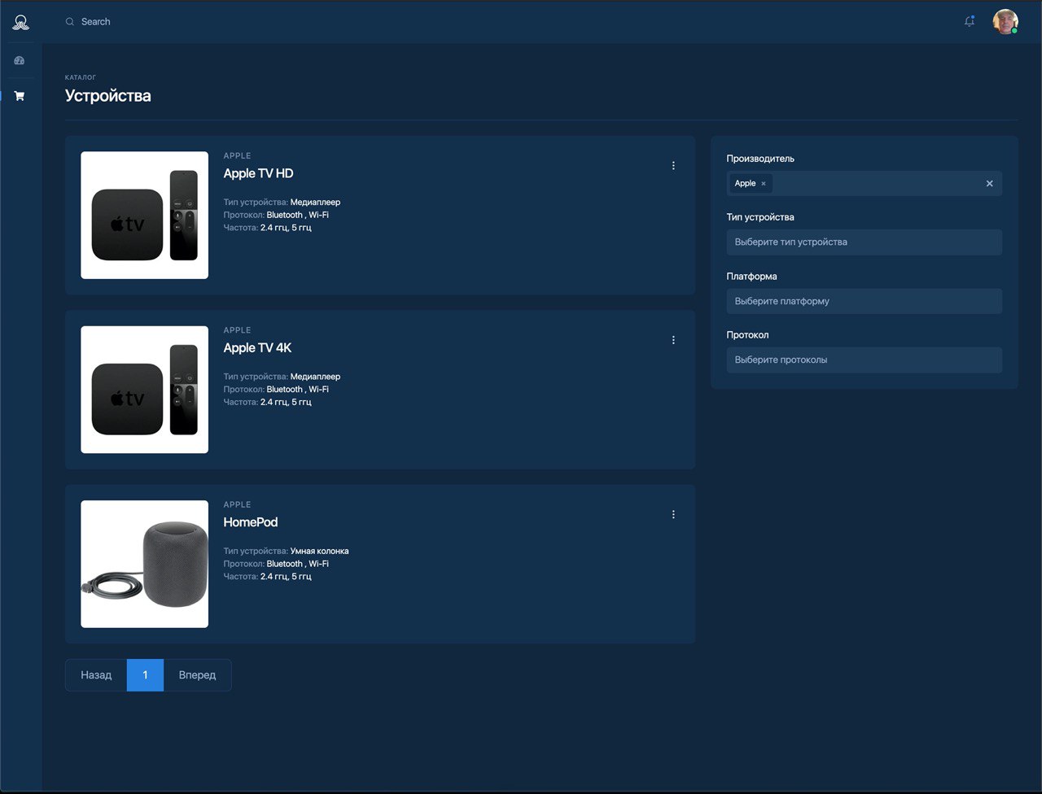Click the Производитель filter label

(x=760, y=159)
